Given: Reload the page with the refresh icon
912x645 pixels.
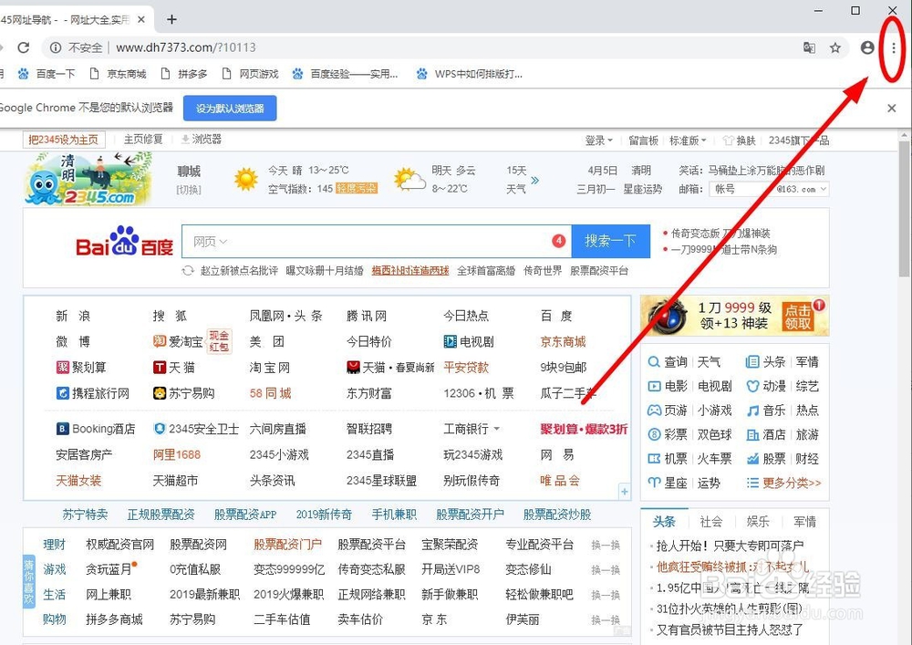Looking at the screenshot, I should 24,47.
